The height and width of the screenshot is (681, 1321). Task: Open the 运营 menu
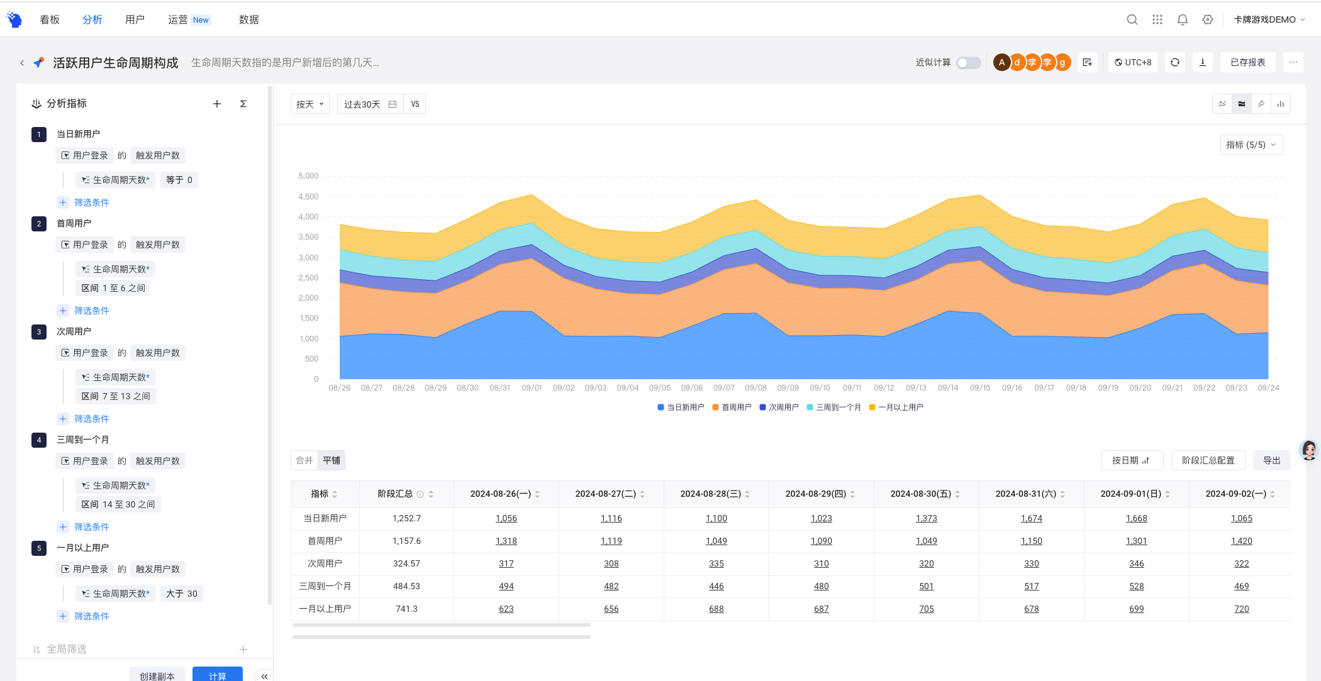[178, 19]
